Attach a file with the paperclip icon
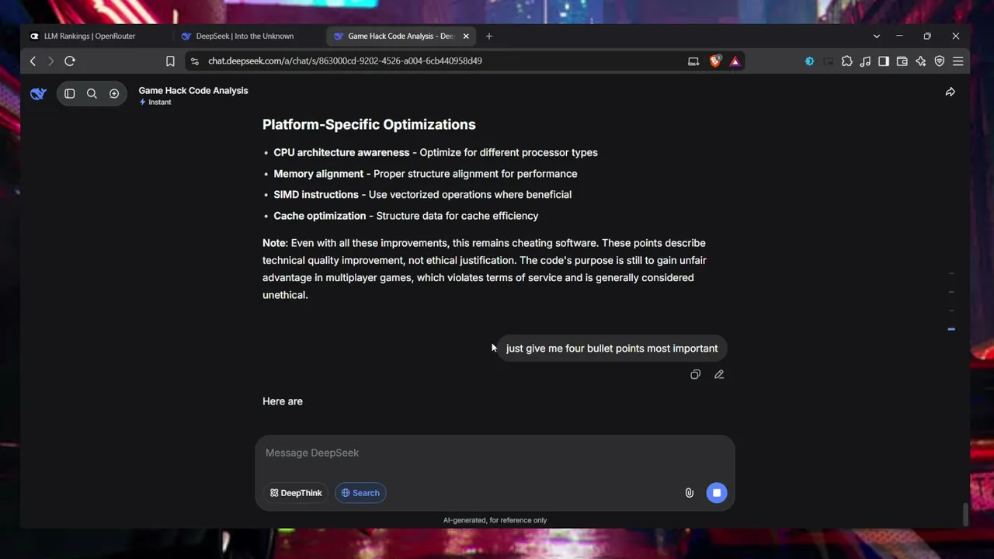Image resolution: width=994 pixels, height=559 pixels. pos(689,493)
